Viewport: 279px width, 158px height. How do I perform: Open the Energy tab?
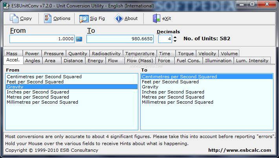tap(95, 61)
